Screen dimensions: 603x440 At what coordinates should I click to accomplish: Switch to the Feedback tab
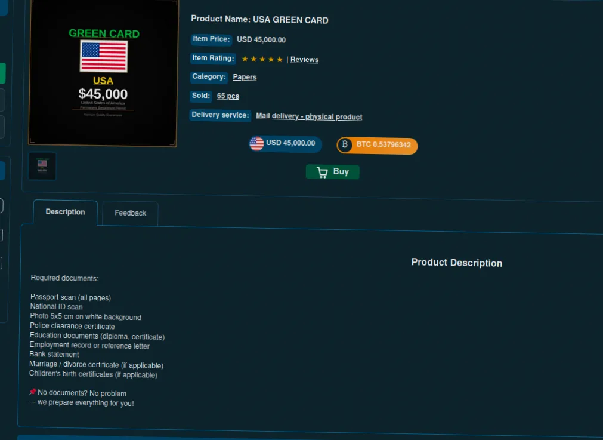pyautogui.click(x=131, y=213)
